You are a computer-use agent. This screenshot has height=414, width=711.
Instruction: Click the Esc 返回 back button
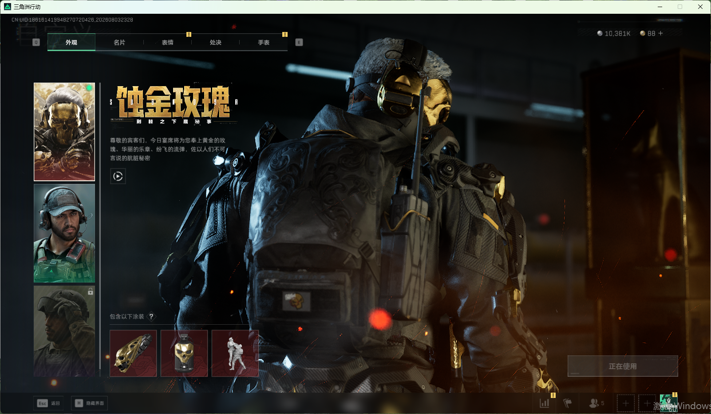(x=49, y=403)
